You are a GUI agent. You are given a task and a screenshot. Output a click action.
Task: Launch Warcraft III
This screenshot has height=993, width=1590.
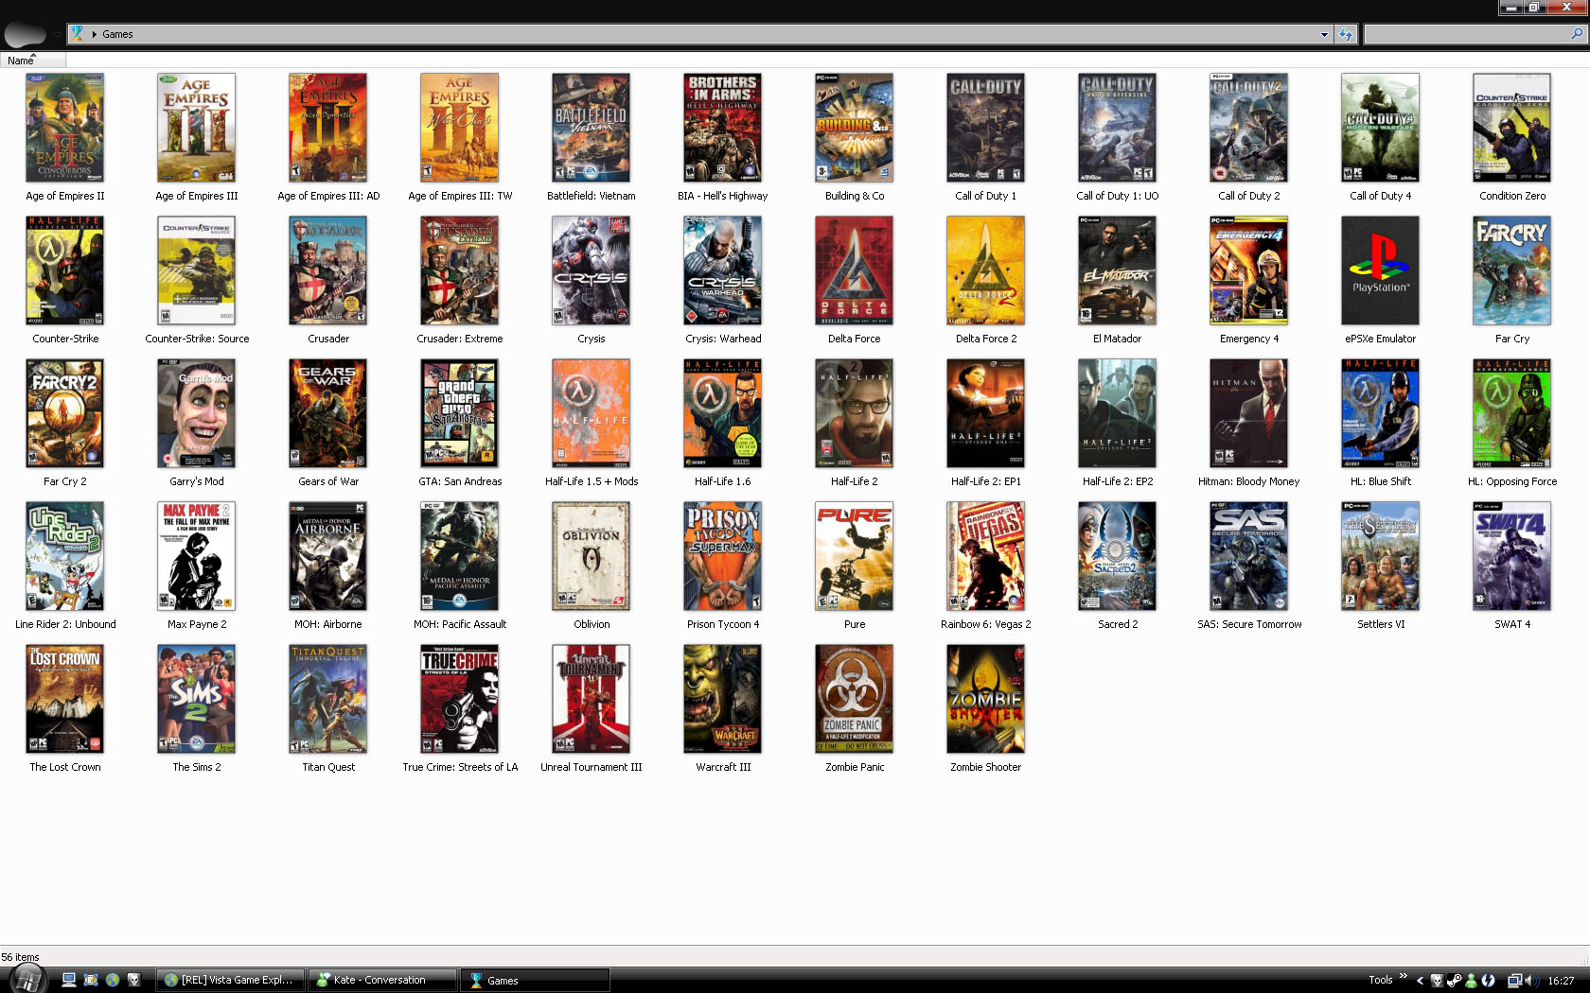(722, 699)
